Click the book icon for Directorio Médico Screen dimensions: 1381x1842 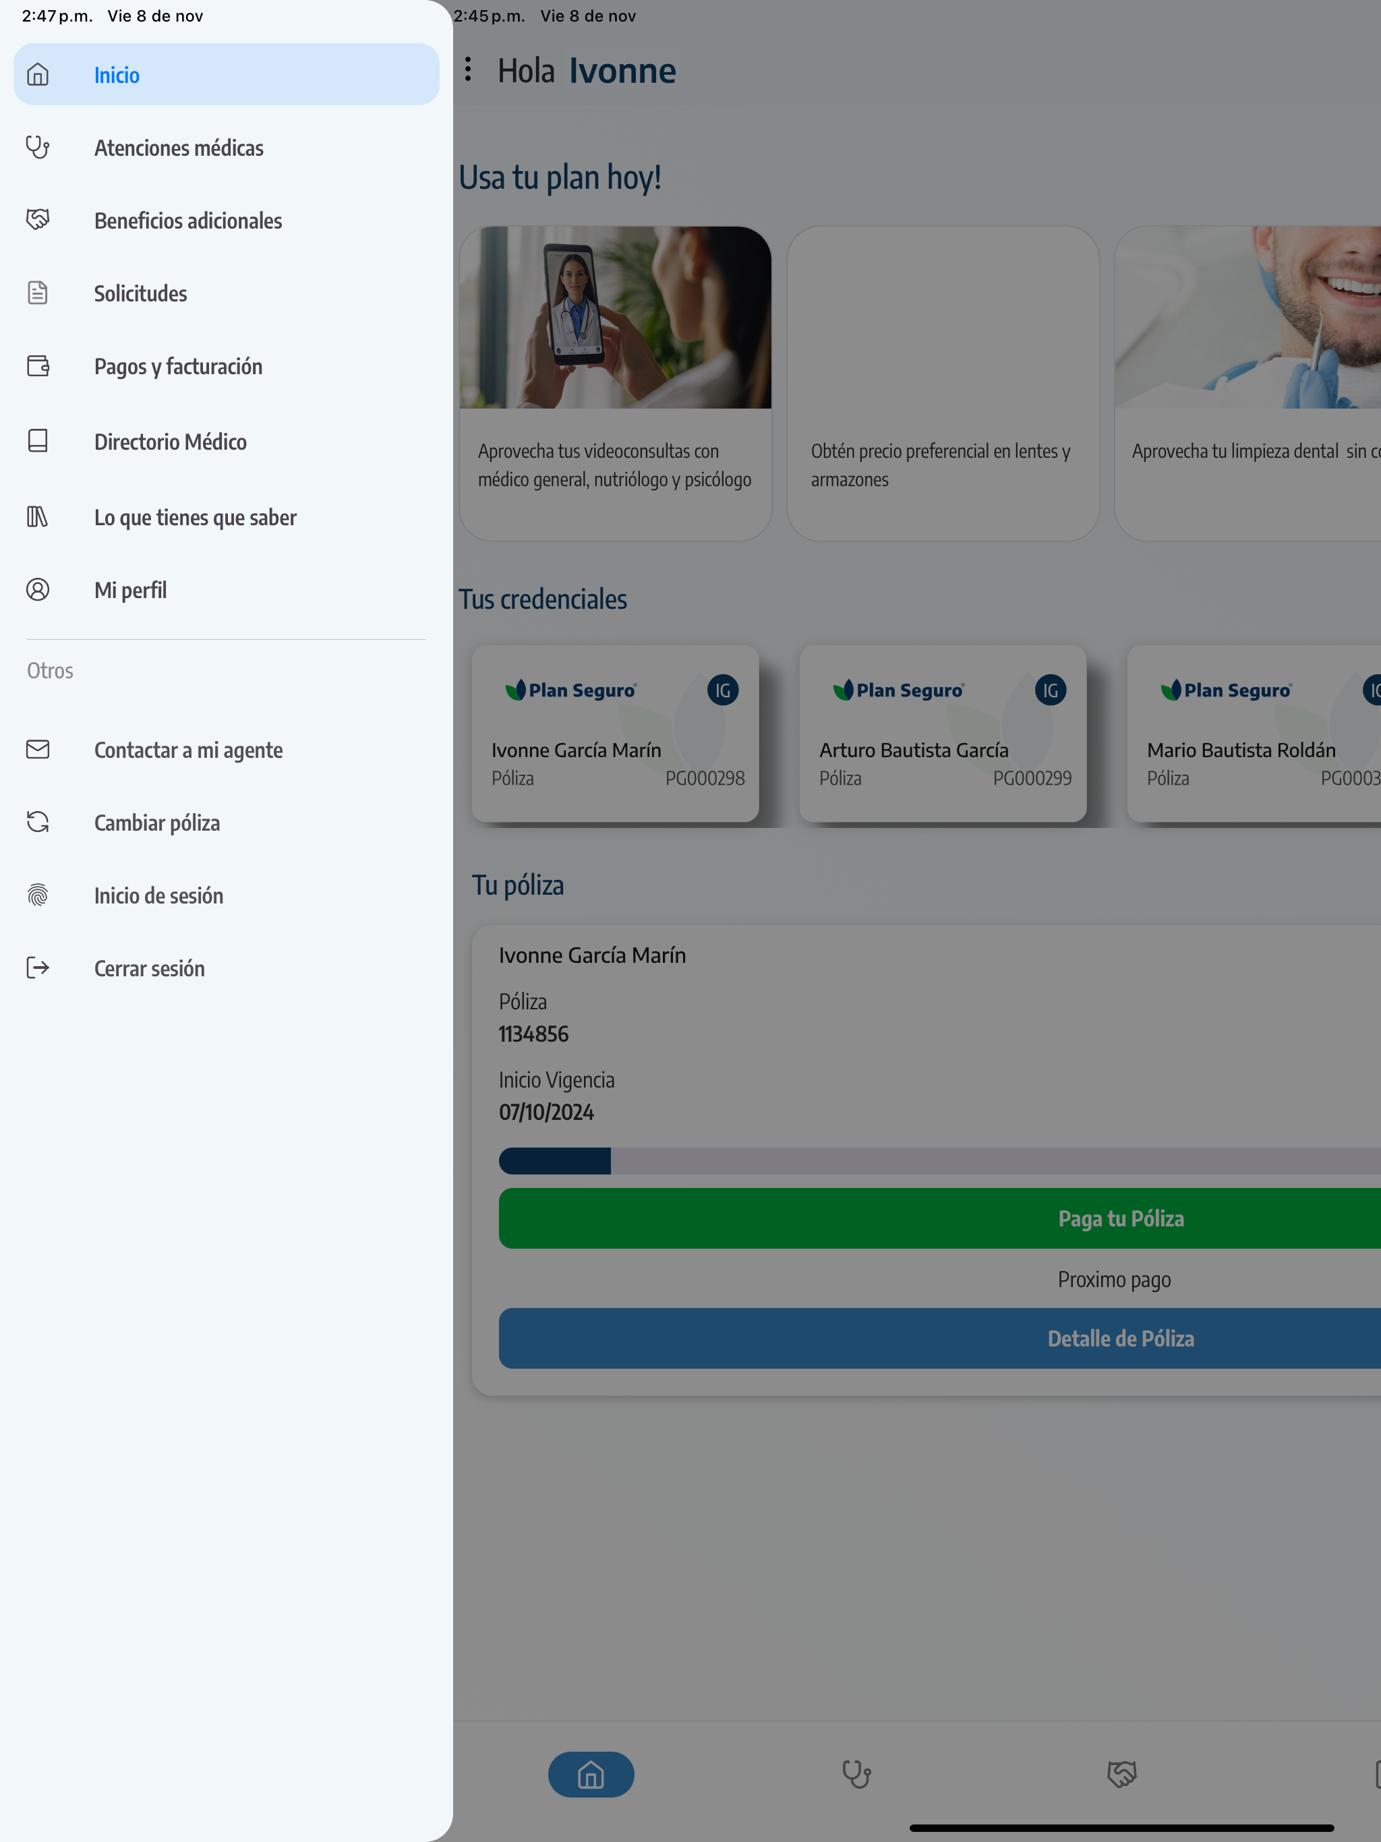click(38, 440)
